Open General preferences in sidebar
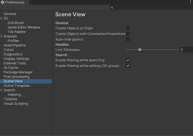The height and width of the screenshot is (136, 193). coord(10,14)
